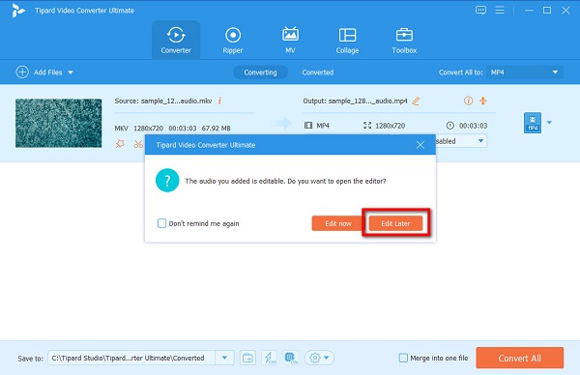Image resolution: width=580 pixels, height=375 pixels.
Task: Click the Edit now button
Action: click(x=338, y=223)
